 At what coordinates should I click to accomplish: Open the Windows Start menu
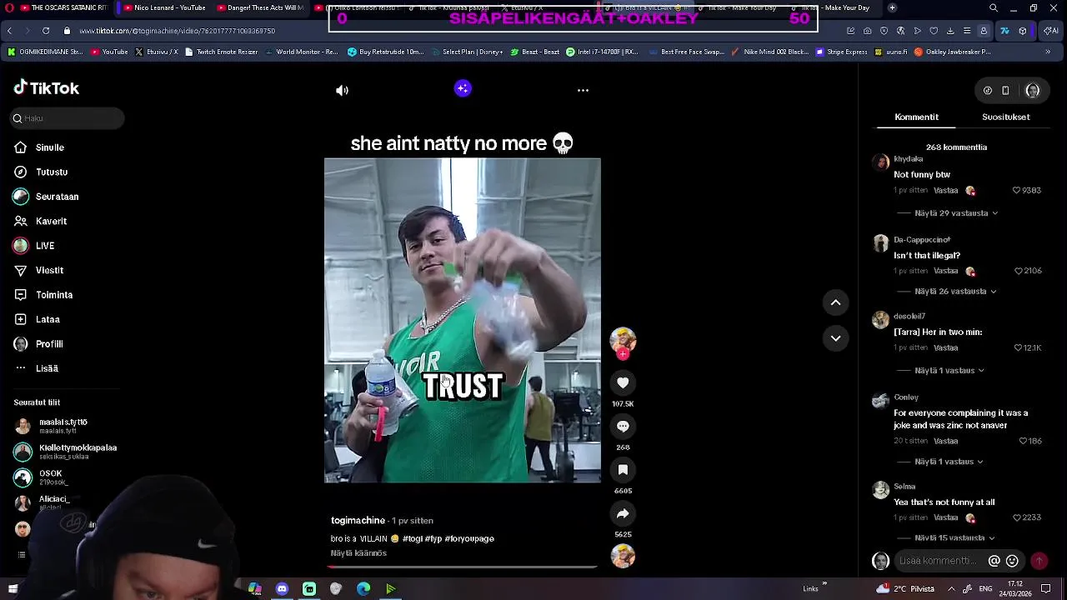13,589
